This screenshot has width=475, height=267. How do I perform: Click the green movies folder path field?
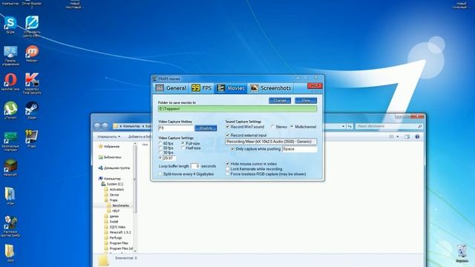(237, 109)
